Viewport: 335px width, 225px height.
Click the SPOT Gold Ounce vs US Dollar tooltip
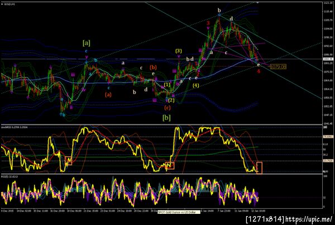click(179, 212)
